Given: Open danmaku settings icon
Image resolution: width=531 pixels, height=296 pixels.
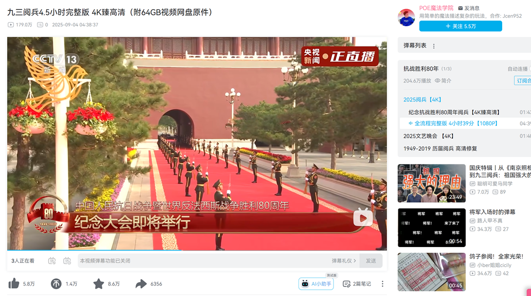Looking at the screenshot, I should tap(67, 261).
